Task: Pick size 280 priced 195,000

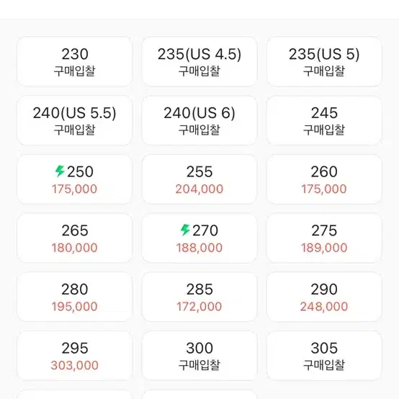Action: tap(75, 297)
